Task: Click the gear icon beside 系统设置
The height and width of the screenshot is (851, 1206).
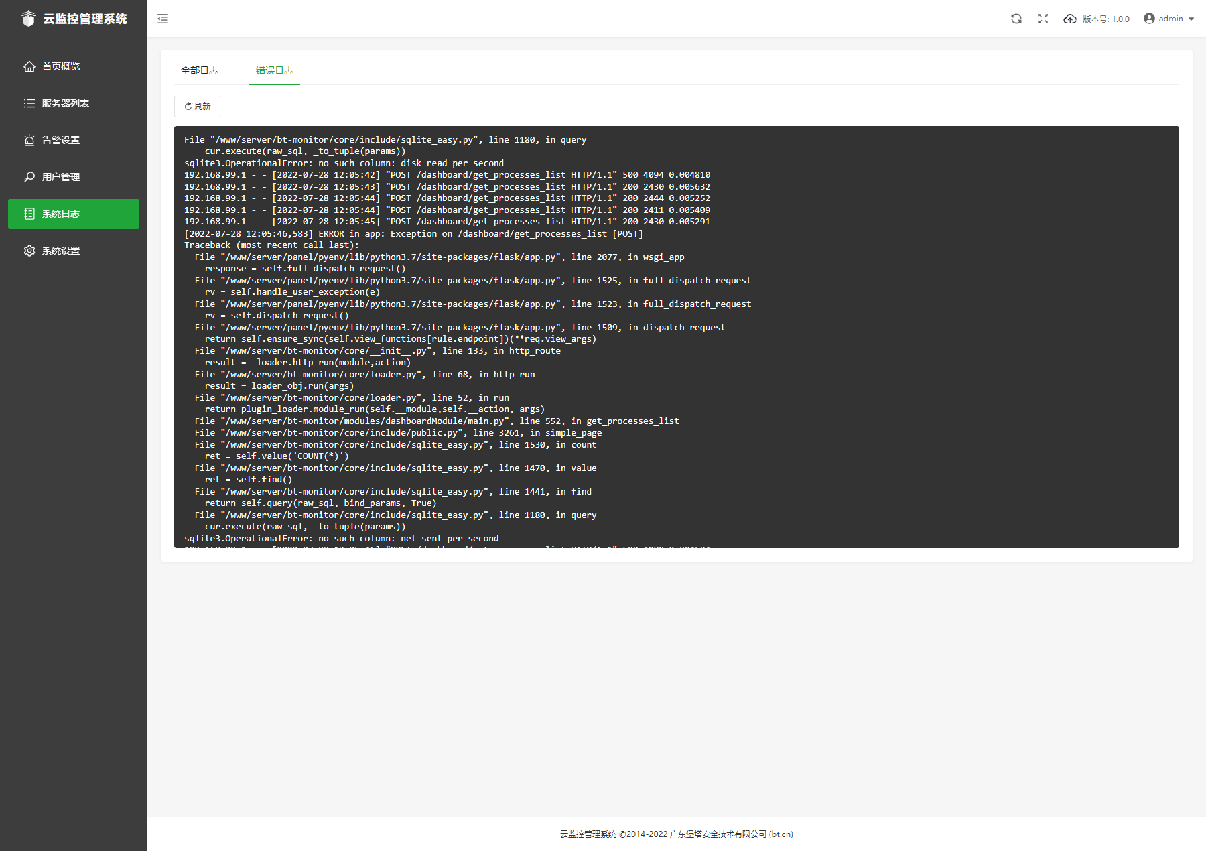Action: tap(29, 251)
